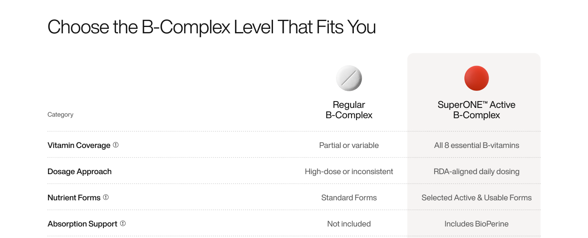Click the white tablet image for Regular B-Complex

pos(349,78)
